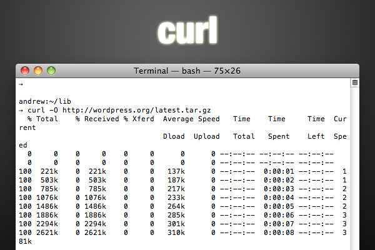The width and height of the screenshot is (375, 250).
Task: Click the 'Spent' column header
Action: (279, 137)
